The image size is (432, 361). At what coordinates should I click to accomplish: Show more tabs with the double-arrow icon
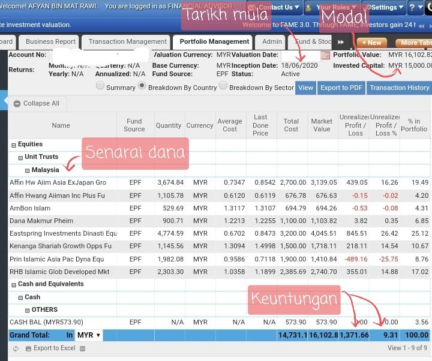[341, 42]
